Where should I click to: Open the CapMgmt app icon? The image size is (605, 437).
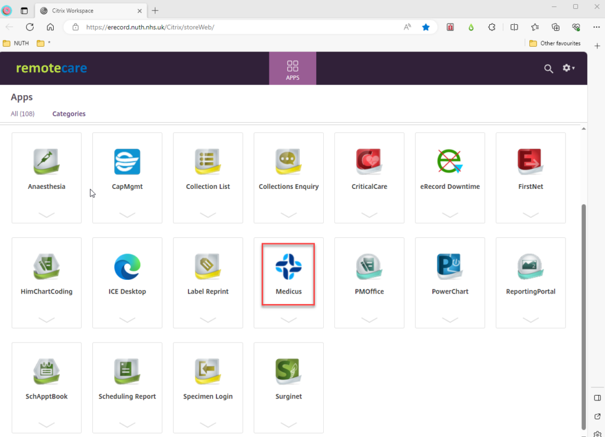(x=128, y=162)
